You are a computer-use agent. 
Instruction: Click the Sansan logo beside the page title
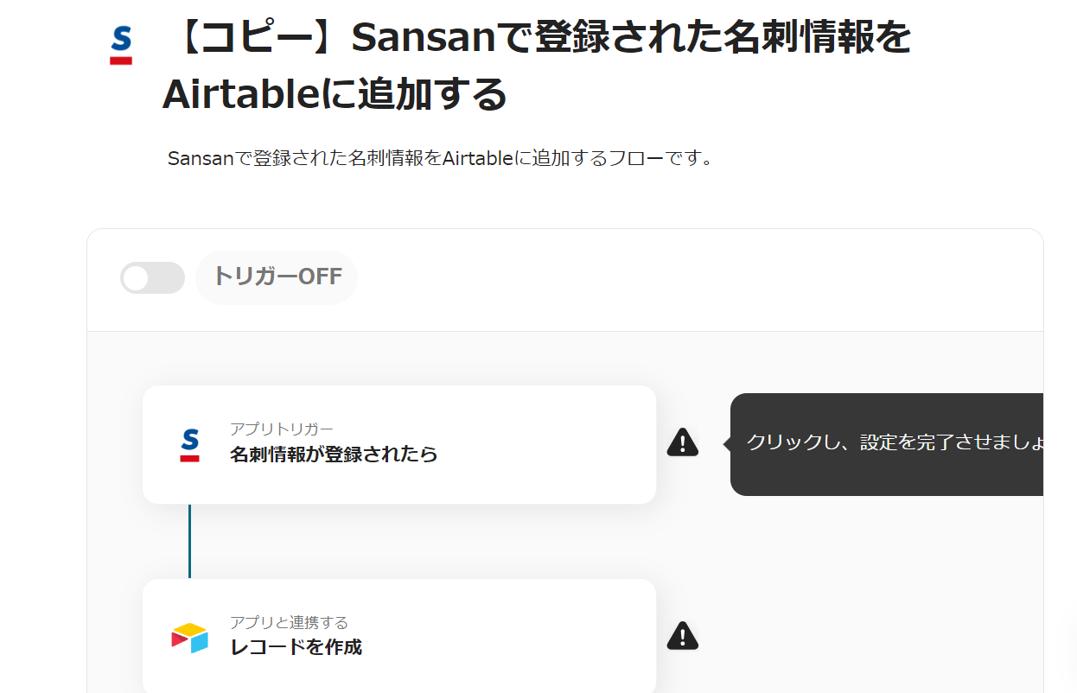click(x=121, y=45)
